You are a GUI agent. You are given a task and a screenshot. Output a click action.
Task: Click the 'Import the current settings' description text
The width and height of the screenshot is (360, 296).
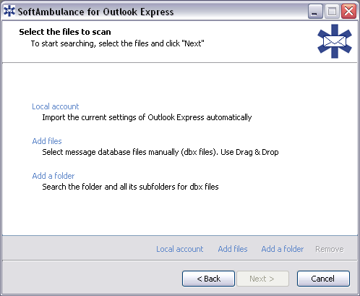(147, 117)
